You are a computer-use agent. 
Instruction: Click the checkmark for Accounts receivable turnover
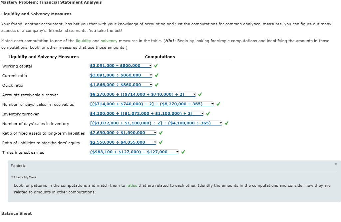[x=200, y=94]
